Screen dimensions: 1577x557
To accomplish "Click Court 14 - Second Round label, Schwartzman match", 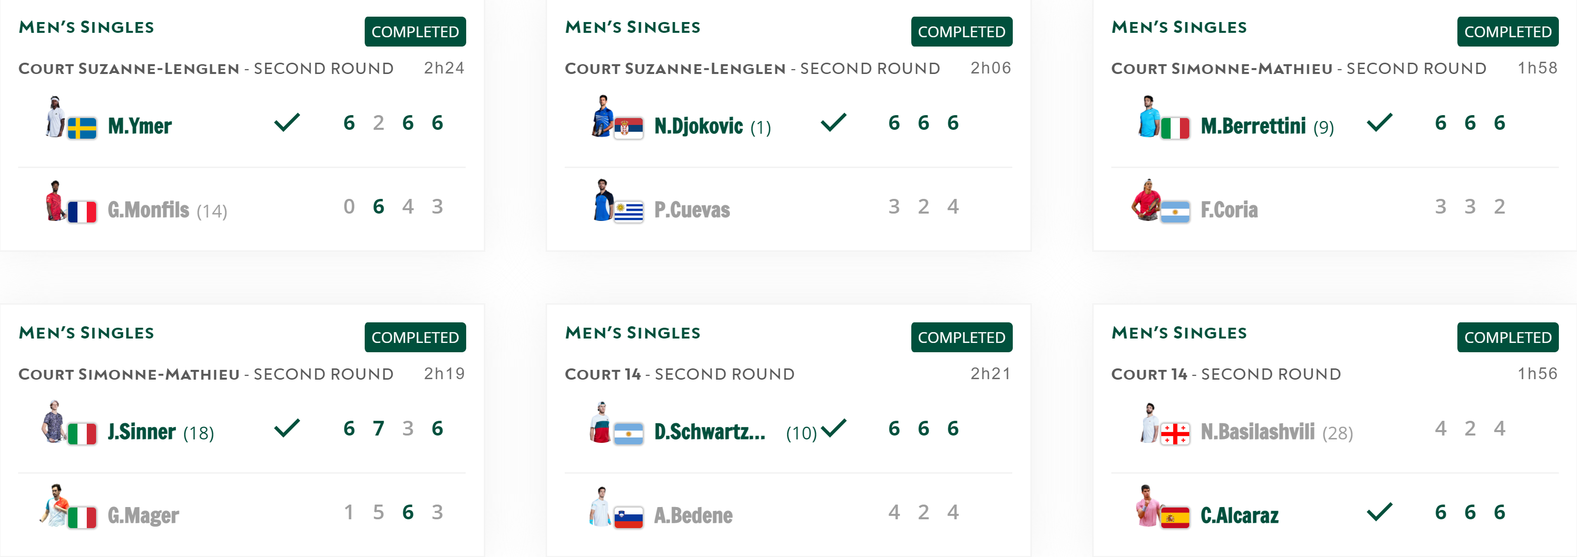I will point(679,374).
